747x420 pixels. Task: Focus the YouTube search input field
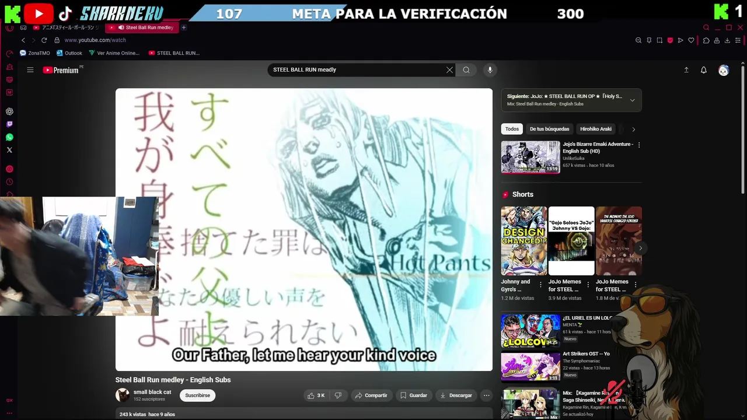pos(356,70)
